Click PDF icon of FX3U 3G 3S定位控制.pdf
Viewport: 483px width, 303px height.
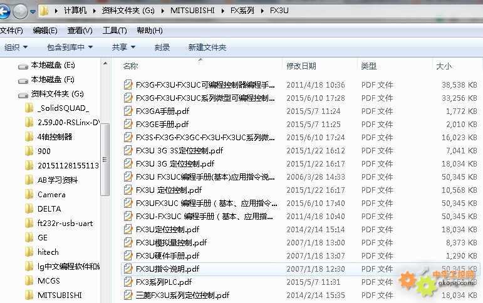(128, 150)
